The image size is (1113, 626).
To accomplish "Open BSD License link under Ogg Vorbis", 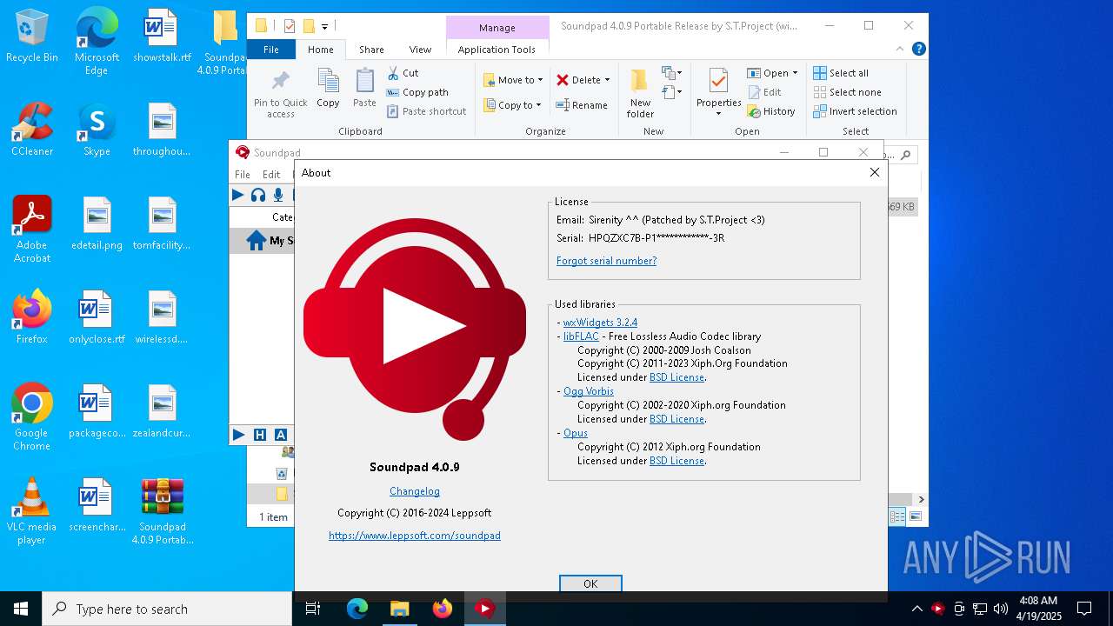I will tap(676, 419).
